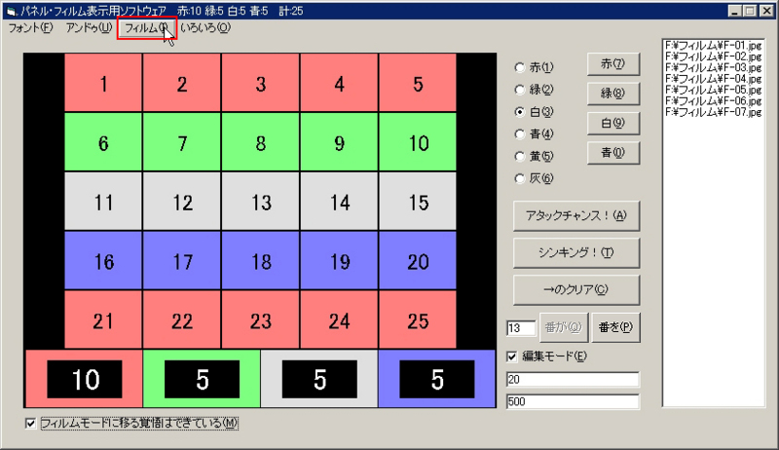
Task: Select the 緑(2) radio button
Action: point(535,90)
